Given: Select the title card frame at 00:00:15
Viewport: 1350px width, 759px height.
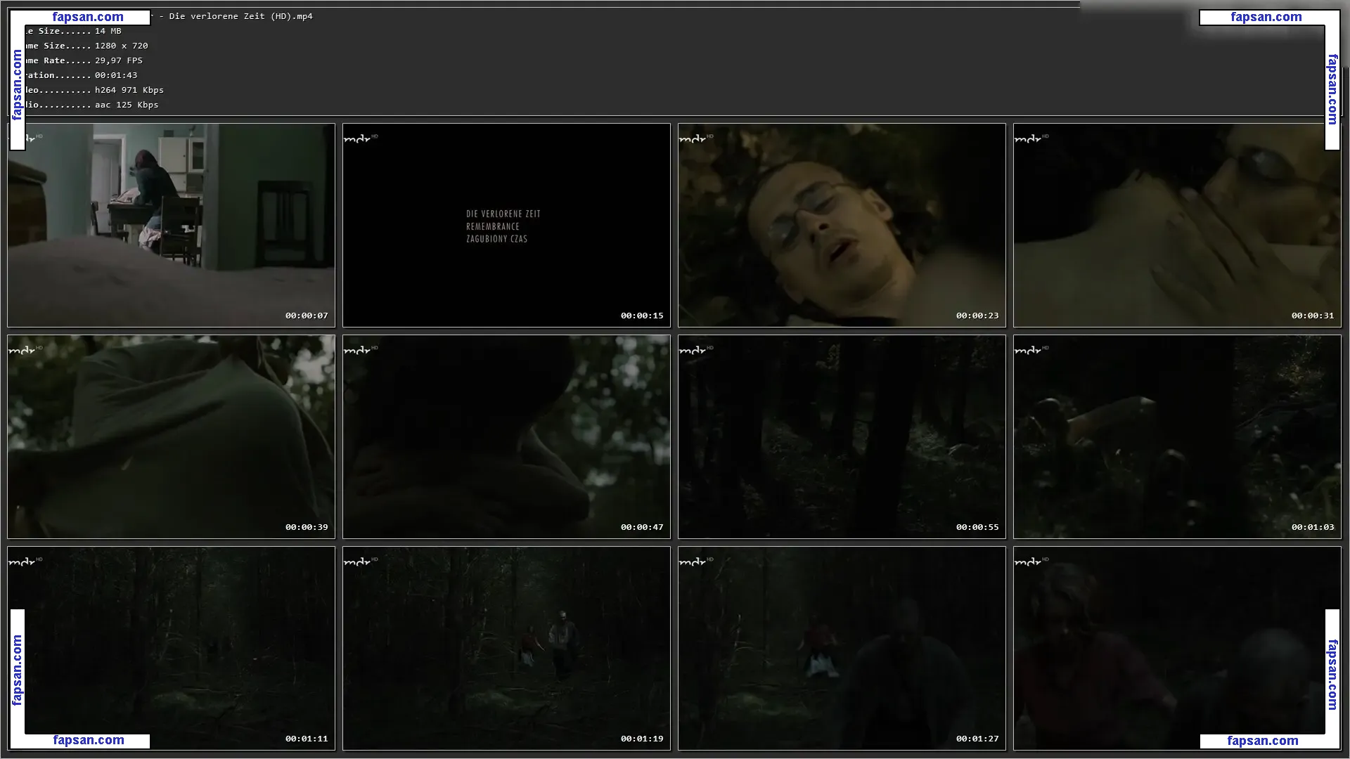Looking at the screenshot, I should [x=506, y=225].
